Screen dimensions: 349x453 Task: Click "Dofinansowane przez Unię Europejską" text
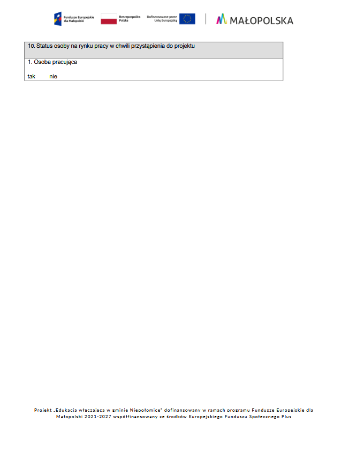162,19
